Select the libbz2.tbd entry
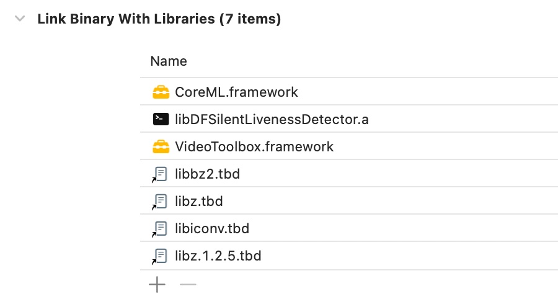Image resolution: width=558 pixels, height=294 pixels. 207,174
